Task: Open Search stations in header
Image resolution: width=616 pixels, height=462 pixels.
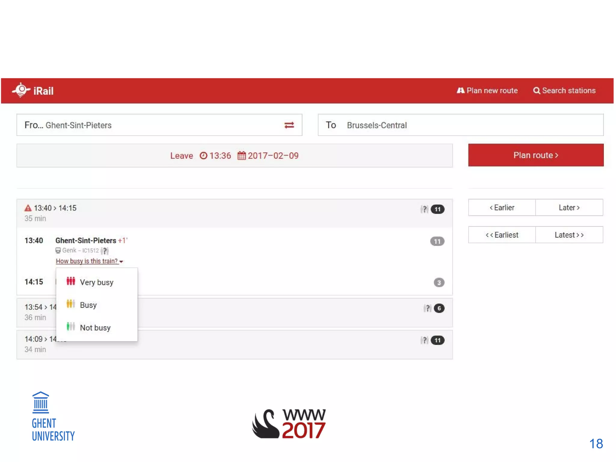Action: (564, 91)
